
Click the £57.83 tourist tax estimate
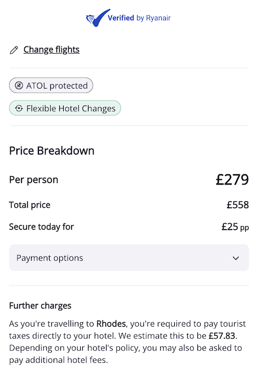point(222,336)
